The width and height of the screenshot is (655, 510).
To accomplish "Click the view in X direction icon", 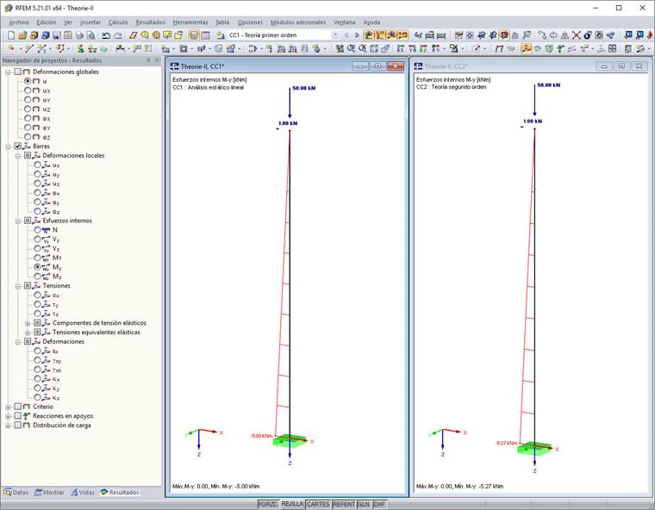I will pos(401,49).
